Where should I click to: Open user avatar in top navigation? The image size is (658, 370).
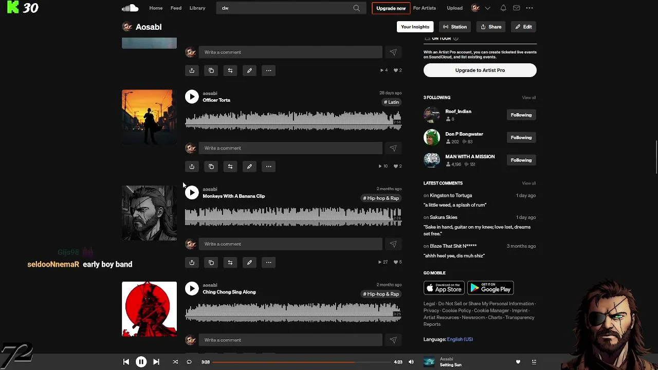click(x=476, y=8)
